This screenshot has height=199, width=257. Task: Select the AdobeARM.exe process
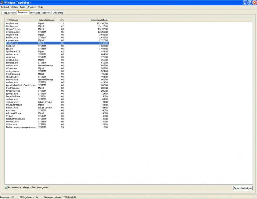57,113
